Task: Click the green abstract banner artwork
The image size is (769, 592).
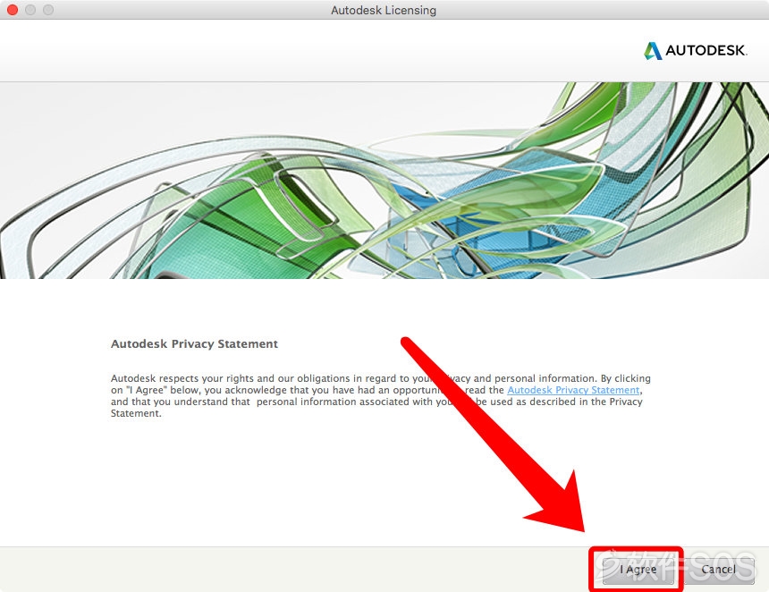Action: click(x=384, y=181)
